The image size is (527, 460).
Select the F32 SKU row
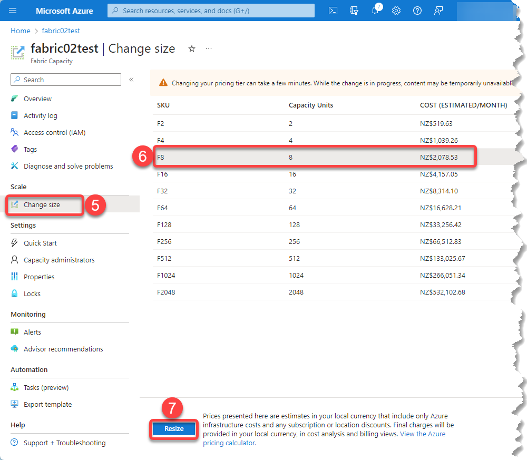334,191
